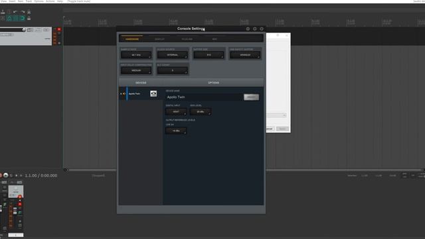Screen dimensions: 425x239
Task: Open the Options menu
Action: pyautogui.click(x=39, y=1)
